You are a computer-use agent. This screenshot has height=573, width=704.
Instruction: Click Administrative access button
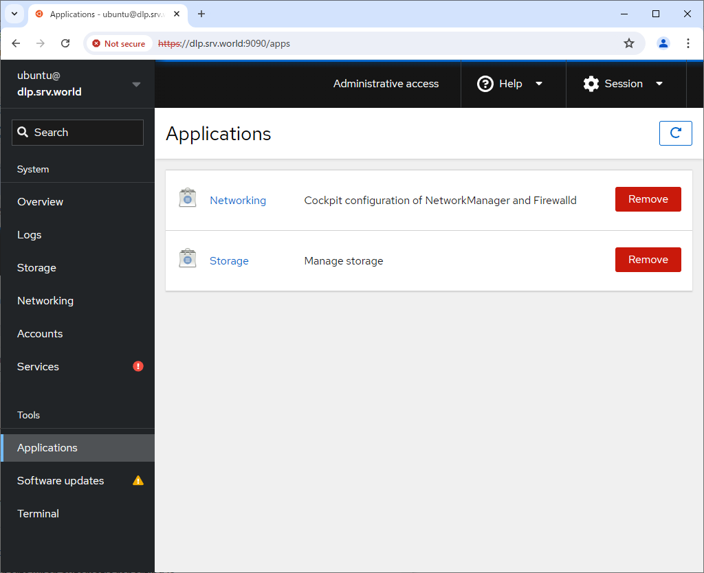tap(386, 84)
